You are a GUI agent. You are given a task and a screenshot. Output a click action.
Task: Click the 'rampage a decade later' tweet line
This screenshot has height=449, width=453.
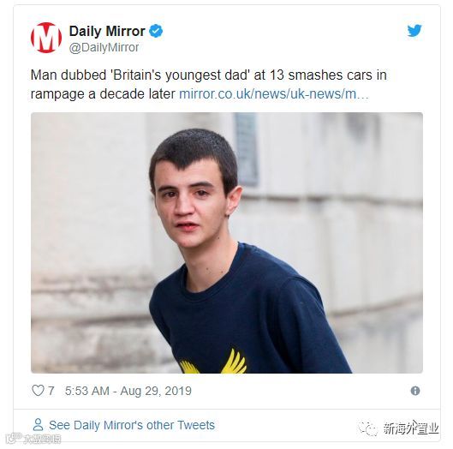pyautogui.click(x=103, y=94)
